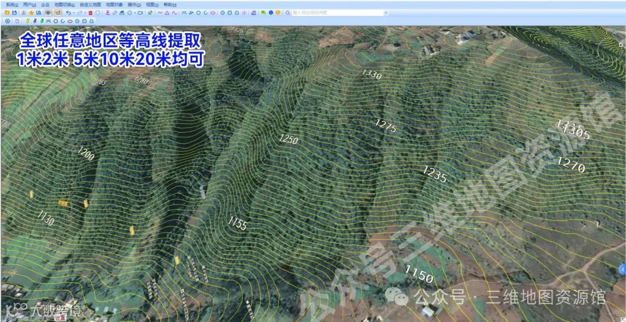The width and height of the screenshot is (626, 322).
Task: Select the pink ellipse tool in main toolbar
Action: (x=213, y=13)
